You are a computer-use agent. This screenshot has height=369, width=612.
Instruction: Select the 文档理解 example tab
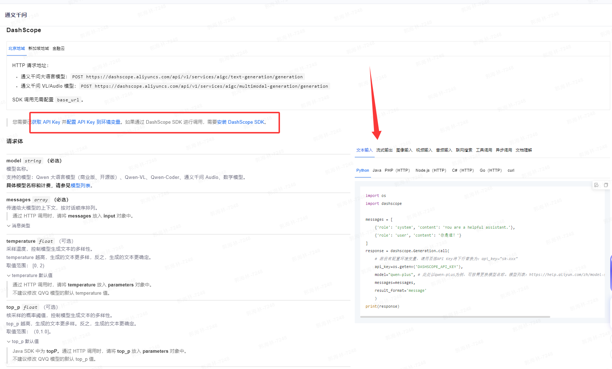(523, 150)
